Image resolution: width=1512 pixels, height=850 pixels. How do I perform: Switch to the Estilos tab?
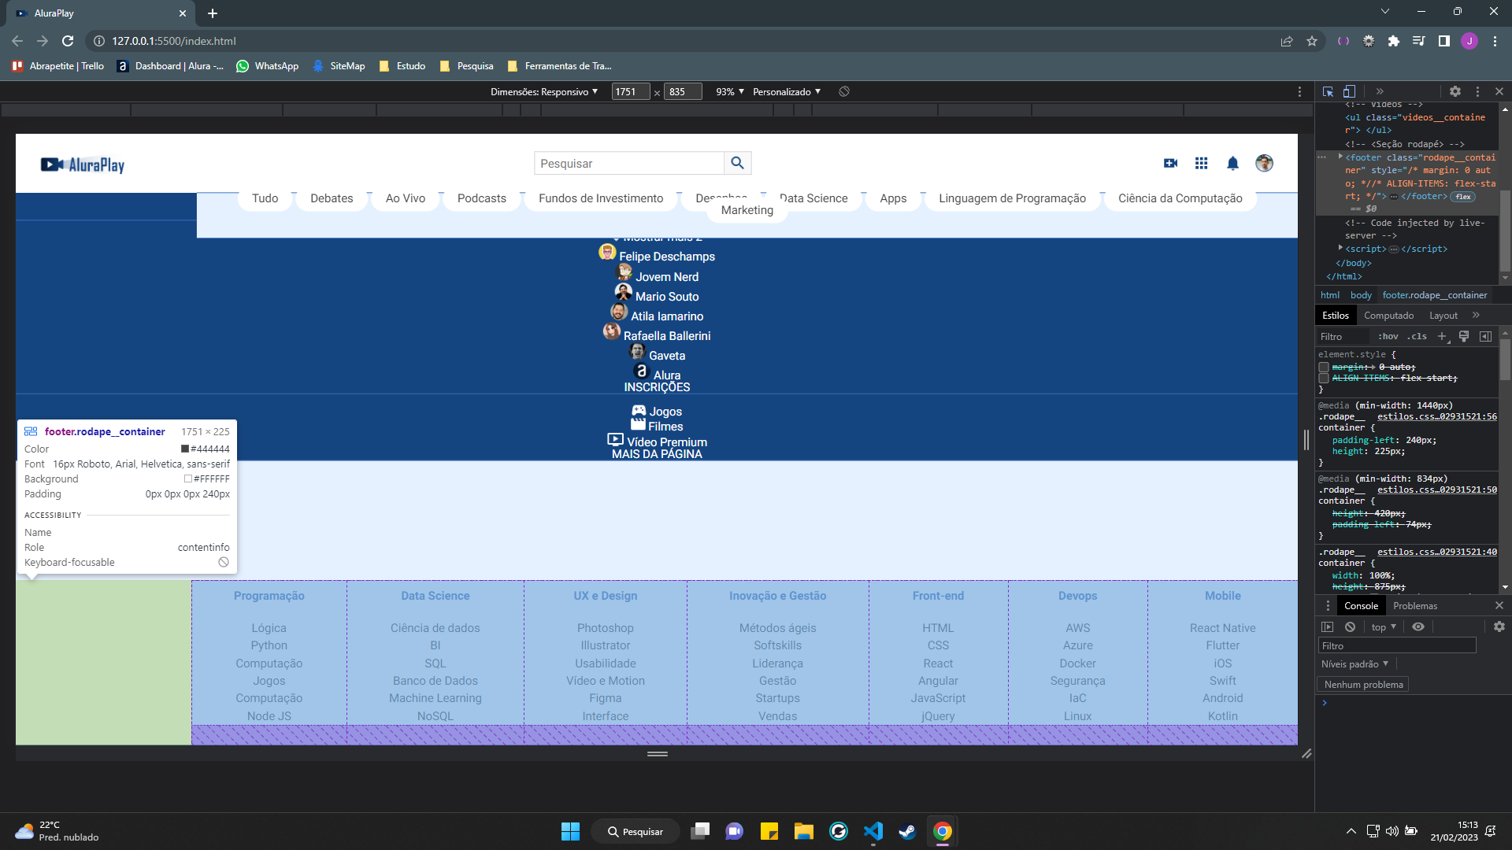1335,316
